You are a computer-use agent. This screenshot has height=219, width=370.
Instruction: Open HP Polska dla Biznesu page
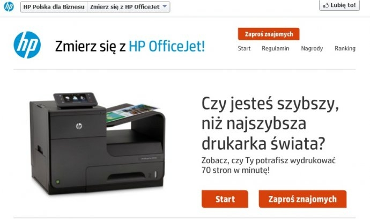tap(54, 7)
